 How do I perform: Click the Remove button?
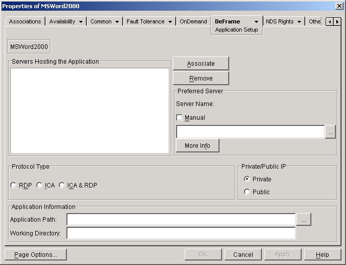[x=201, y=78]
